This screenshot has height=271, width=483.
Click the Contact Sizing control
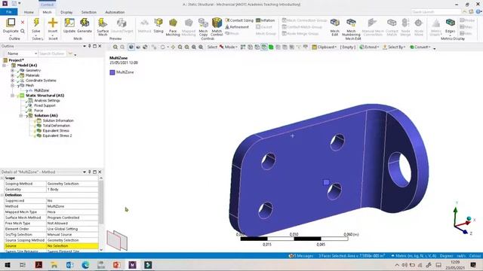point(239,20)
